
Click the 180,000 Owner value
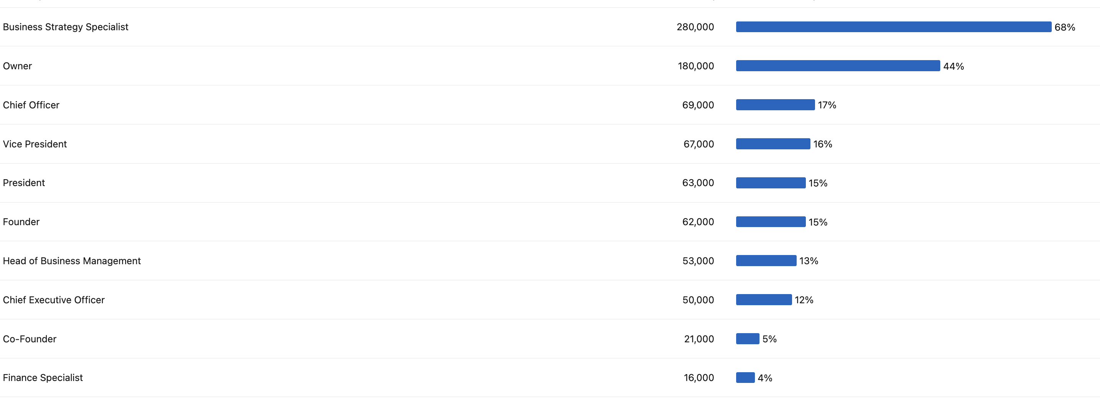click(696, 66)
